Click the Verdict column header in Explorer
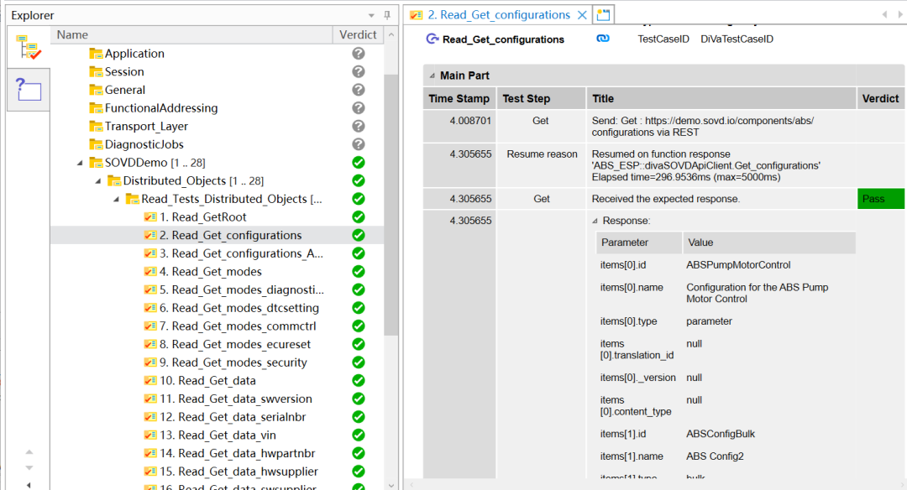907x490 pixels. [358, 34]
